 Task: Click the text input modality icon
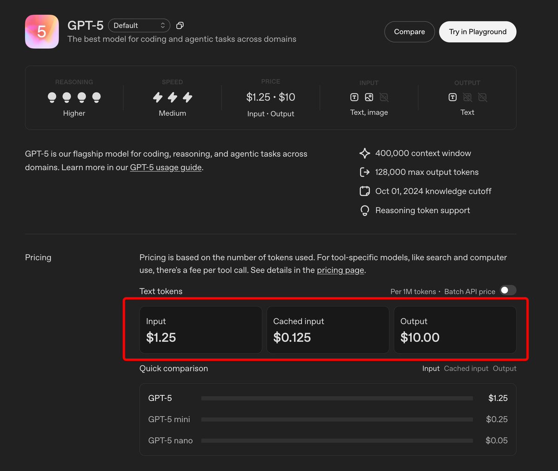click(x=354, y=97)
